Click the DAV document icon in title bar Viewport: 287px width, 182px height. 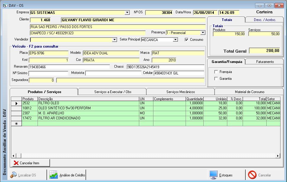click(x=4, y=5)
